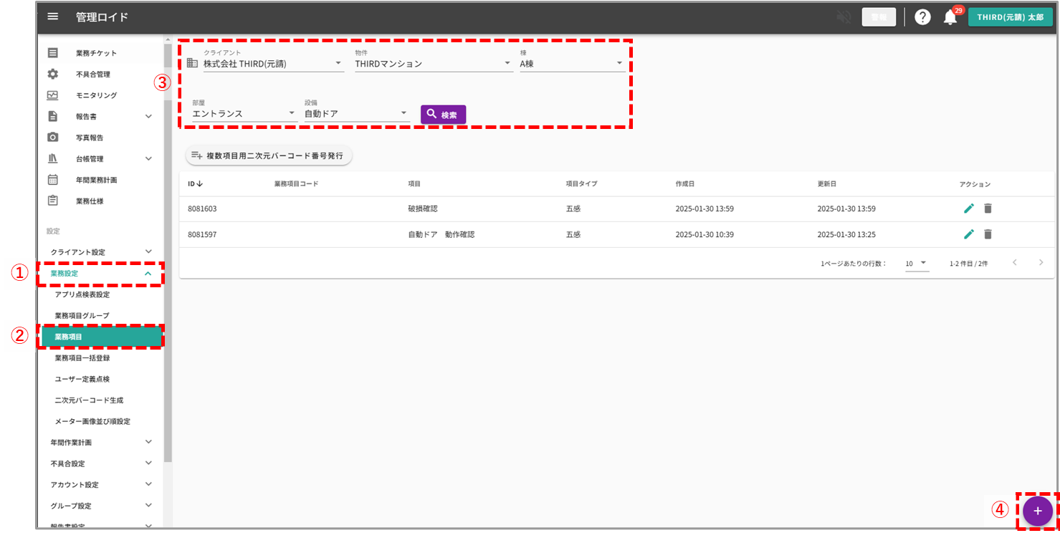
Task: Edit item 8081603 with pencil icon
Action: pos(969,208)
